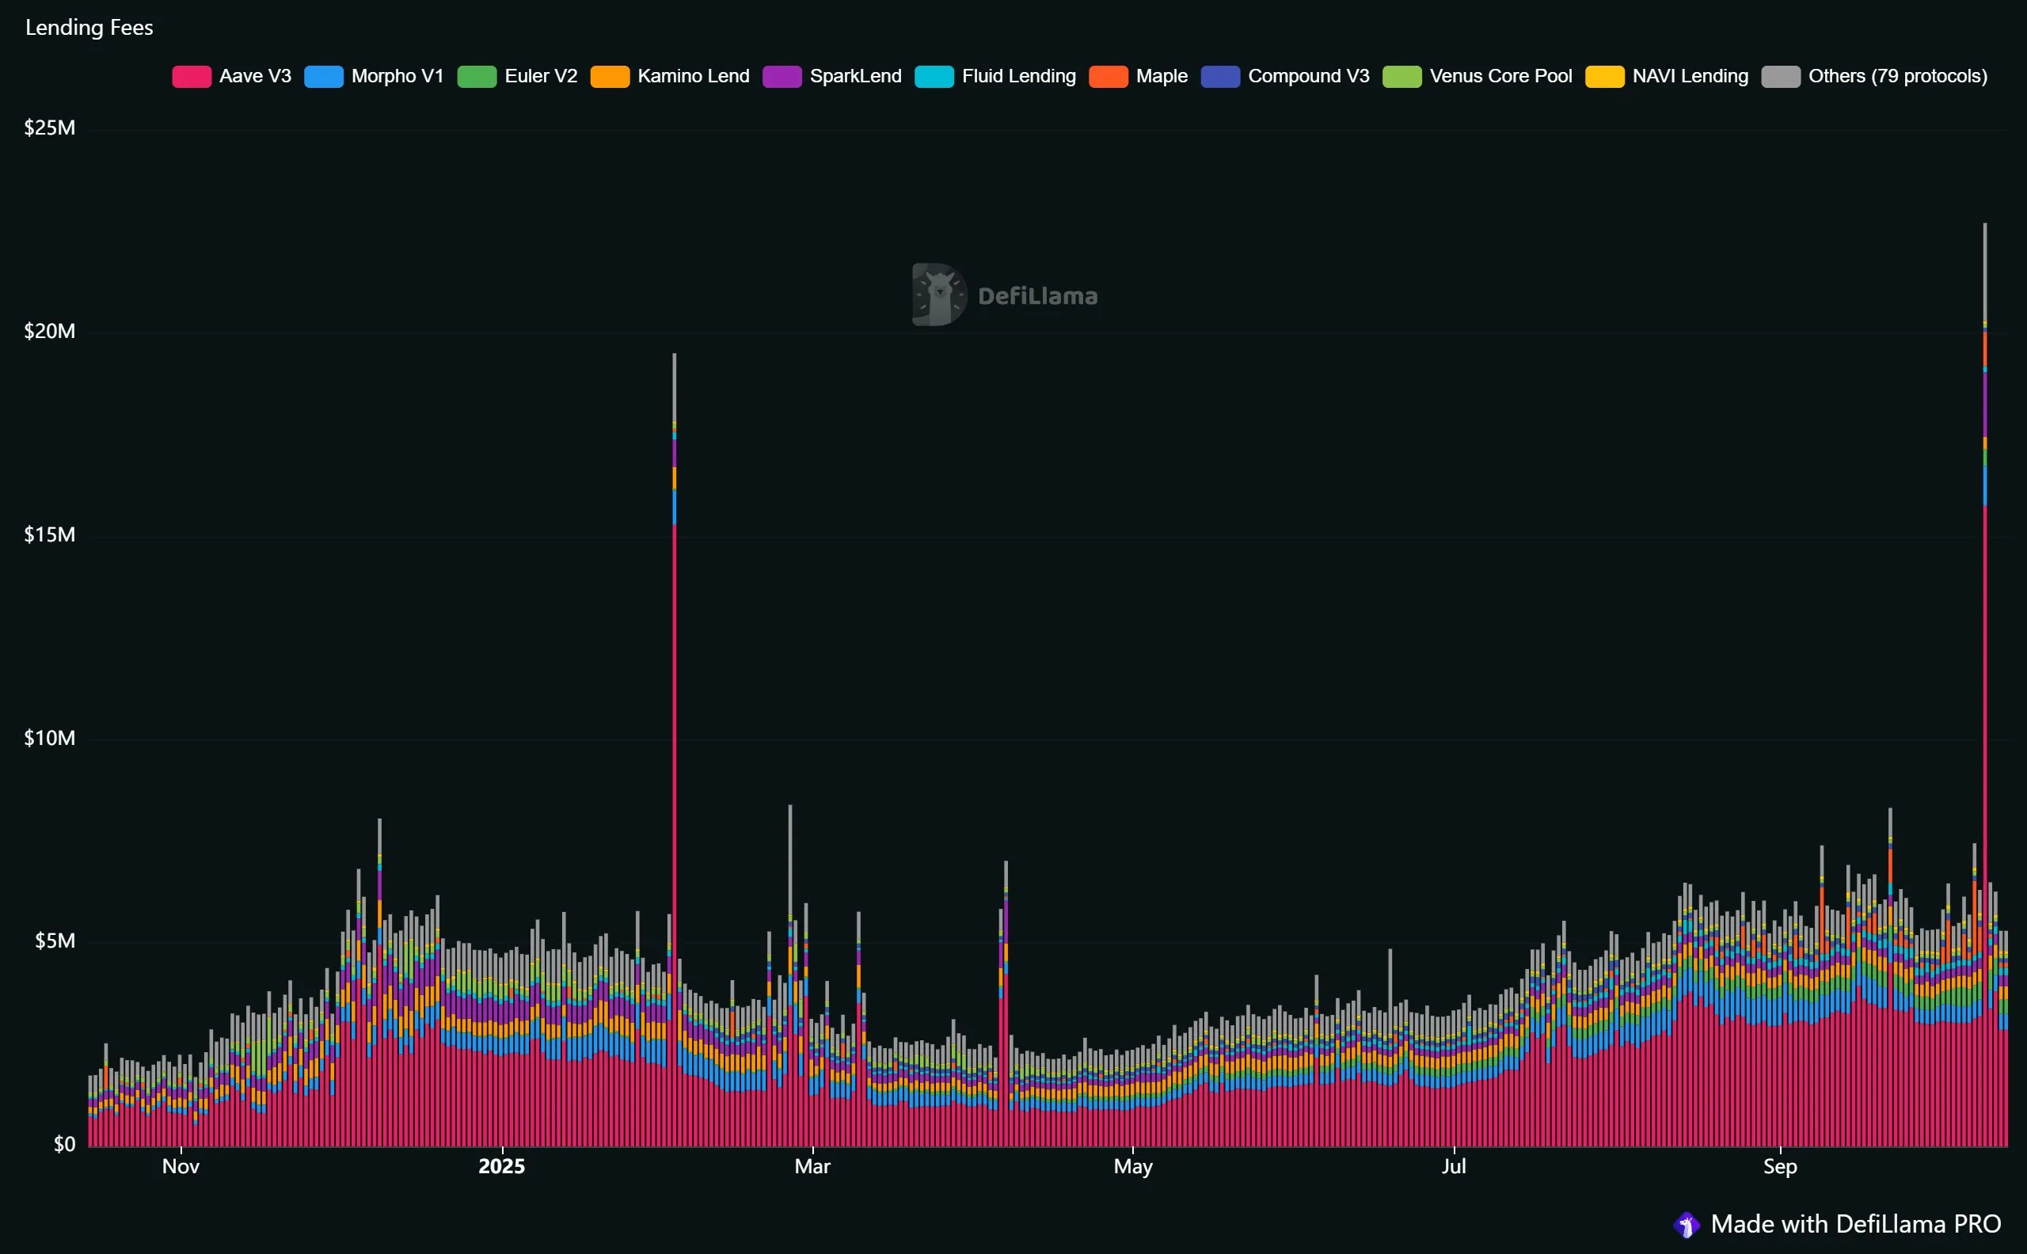The image size is (2027, 1254).
Task: Click the Kamino Lend orange swatch
Action: pos(610,76)
